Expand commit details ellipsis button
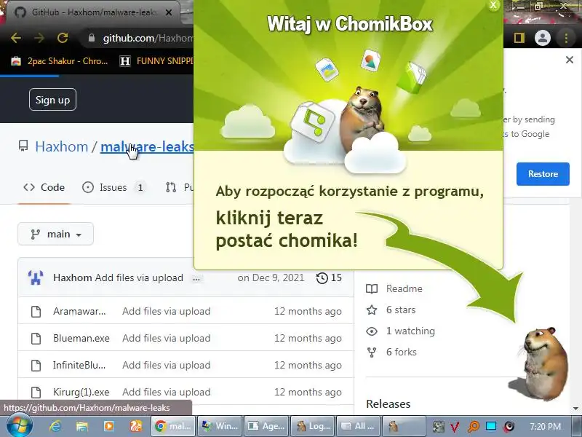The height and width of the screenshot is (437, 582). (196, 279)
